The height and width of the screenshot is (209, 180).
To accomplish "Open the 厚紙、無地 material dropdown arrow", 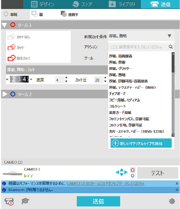I will tap(169, 36).
